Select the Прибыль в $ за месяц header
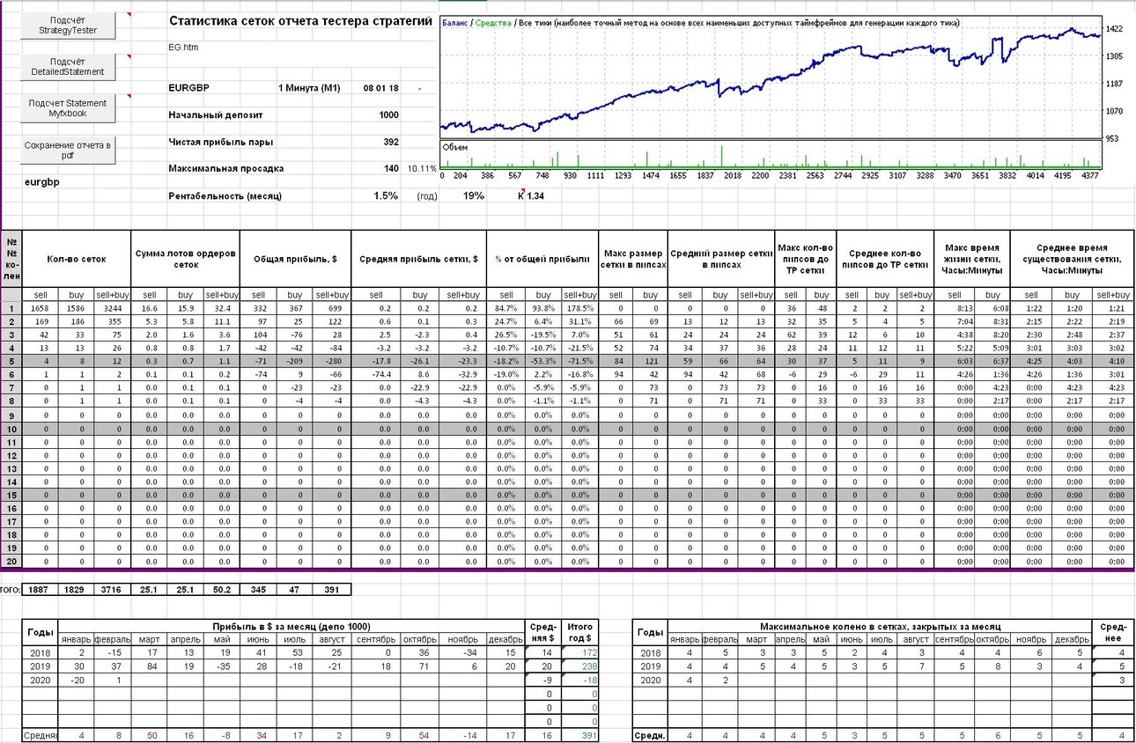This screenshot has width=1136, height=743. 291,626
